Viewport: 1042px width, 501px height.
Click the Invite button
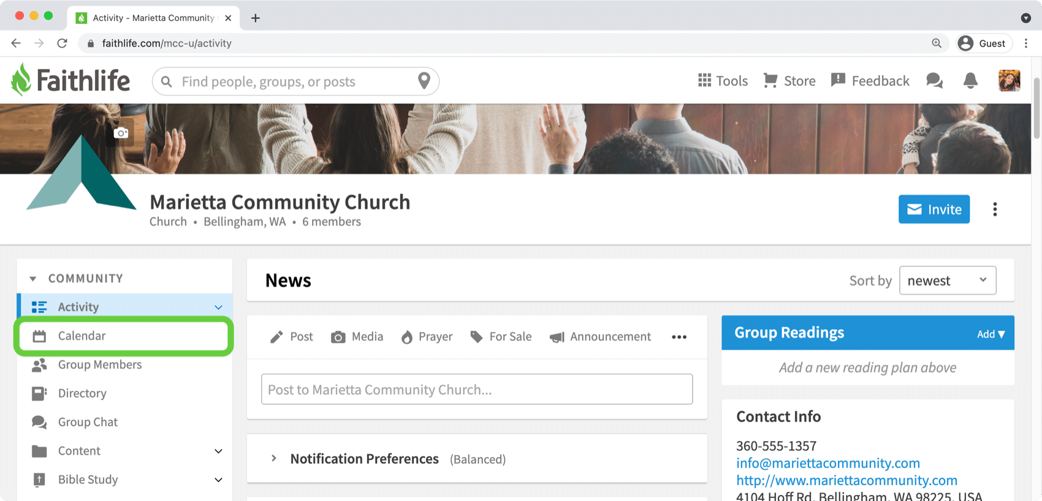coord(934,209)
